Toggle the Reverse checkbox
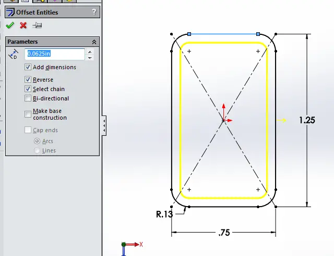The image size is (334, 256). [28, 80]
